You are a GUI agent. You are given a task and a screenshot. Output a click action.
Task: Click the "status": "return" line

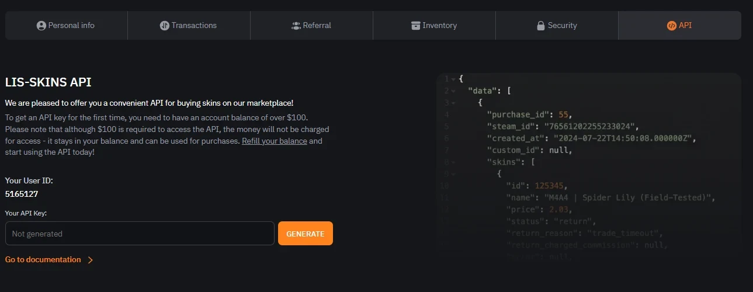coord(551,221)
